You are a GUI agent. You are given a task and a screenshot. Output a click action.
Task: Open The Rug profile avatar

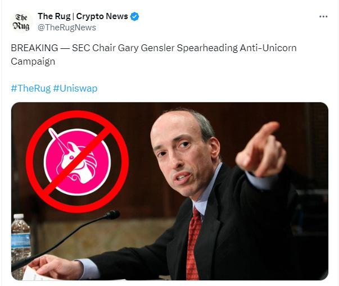pos(21,22)
